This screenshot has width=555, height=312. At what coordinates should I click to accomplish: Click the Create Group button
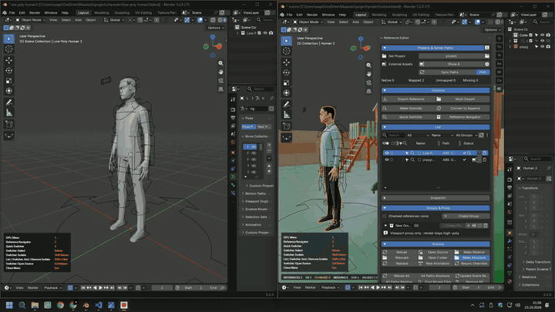[x=466, y=216]
